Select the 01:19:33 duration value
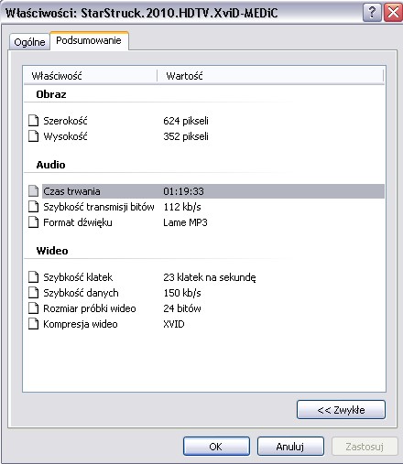Screen dimensions: 403x464 pos(183,191)
